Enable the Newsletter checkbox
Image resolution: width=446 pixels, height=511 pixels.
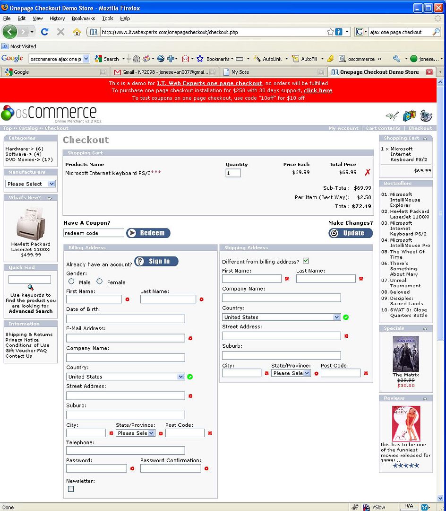[71, 489]
